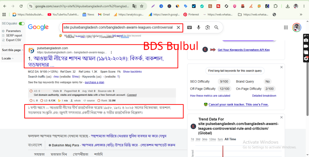Viewport: 309px width, 157px height.
Task: Click the LD: 6.13K metric
Action: 49,101
